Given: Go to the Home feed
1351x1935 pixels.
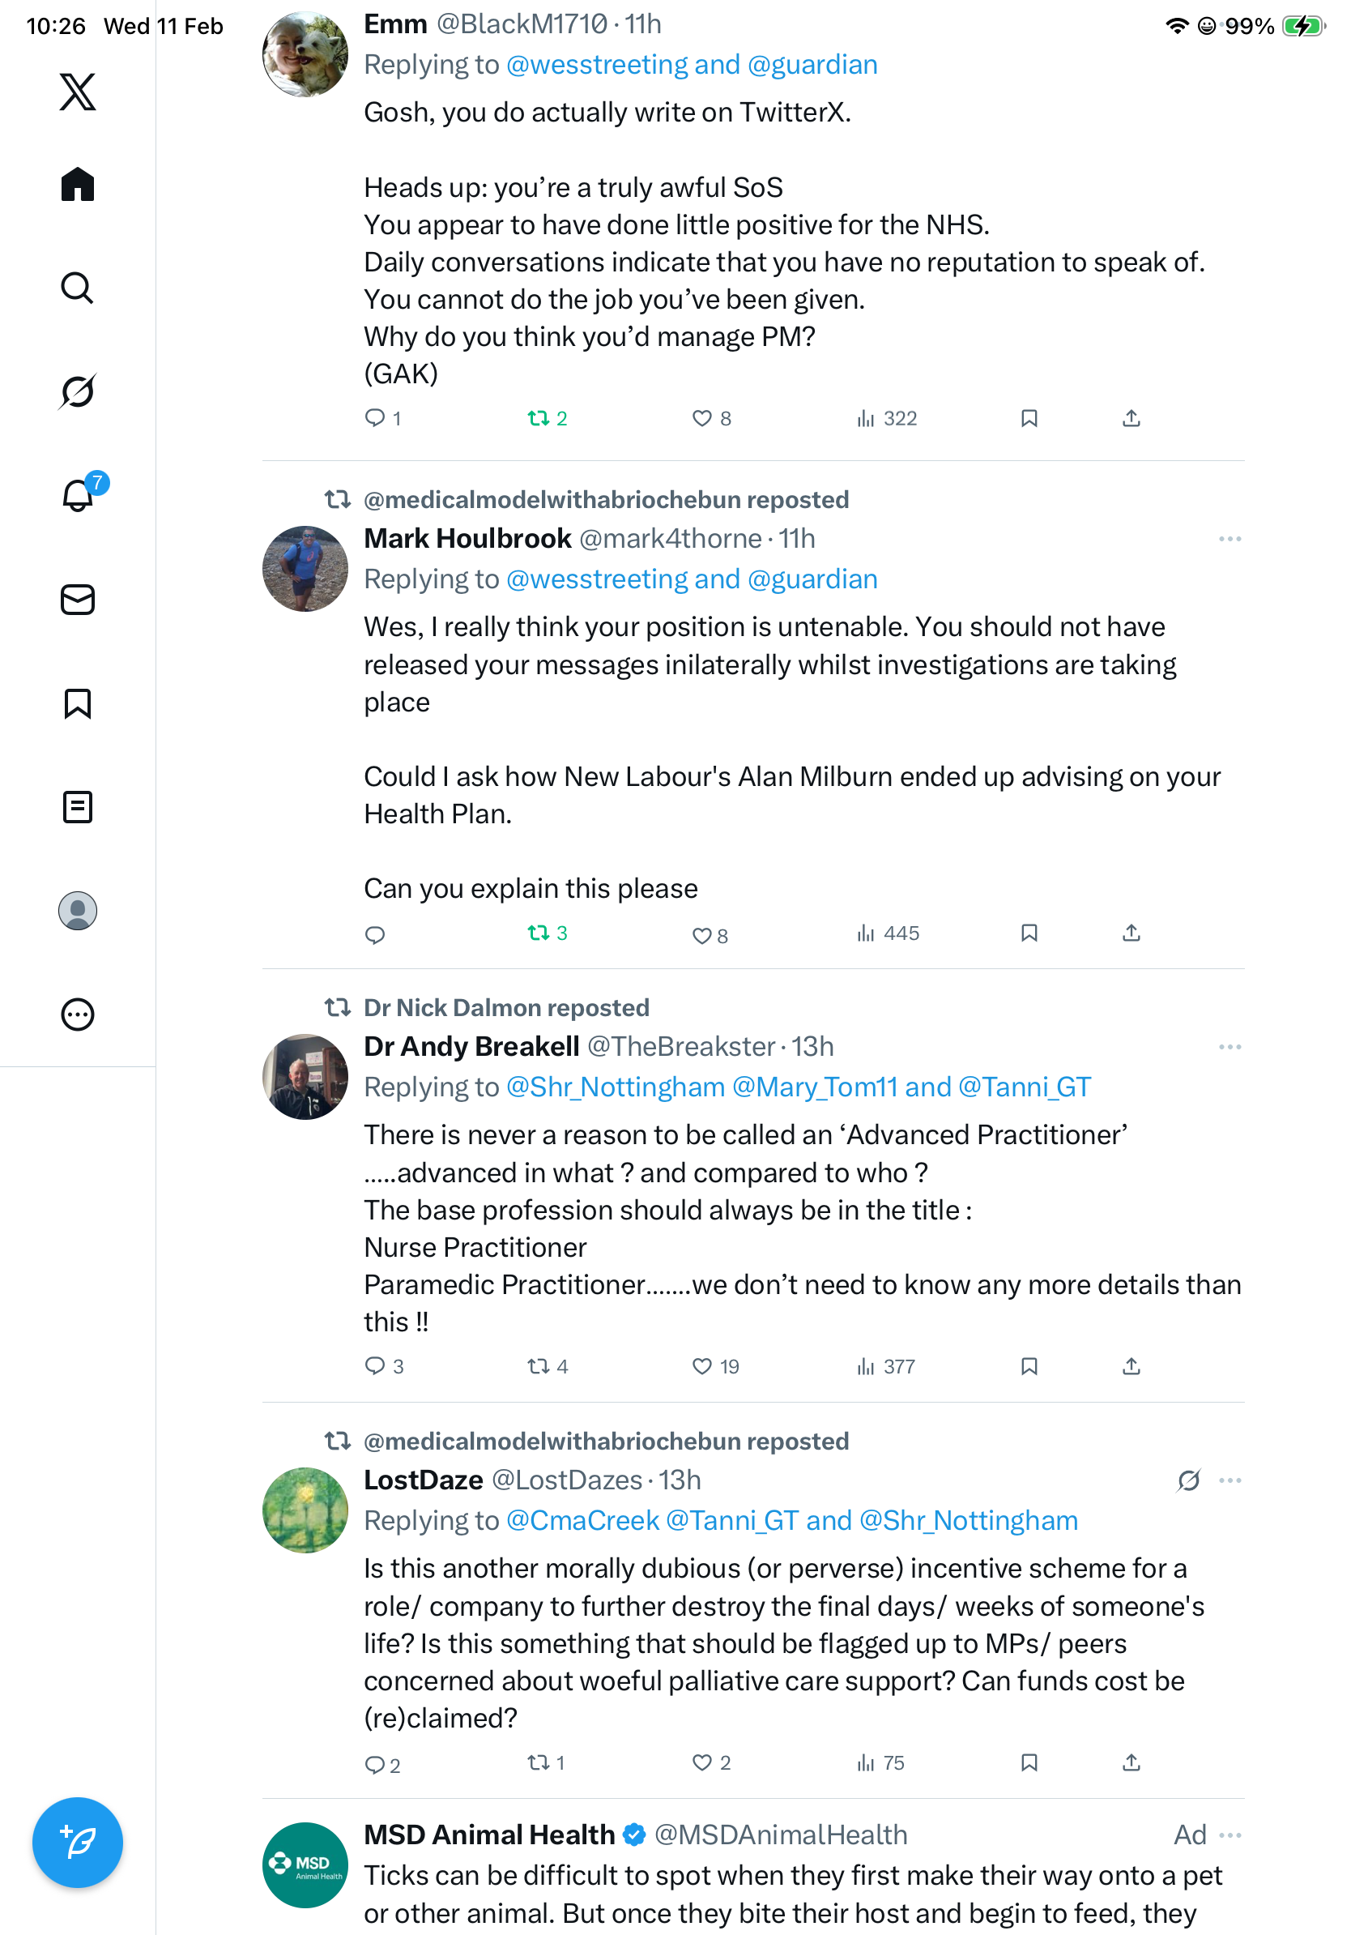Looking at the screenshot, I should (78, 185).
